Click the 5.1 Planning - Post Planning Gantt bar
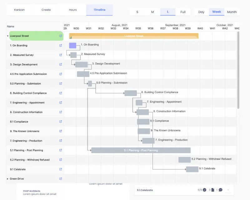 point(141,150)
